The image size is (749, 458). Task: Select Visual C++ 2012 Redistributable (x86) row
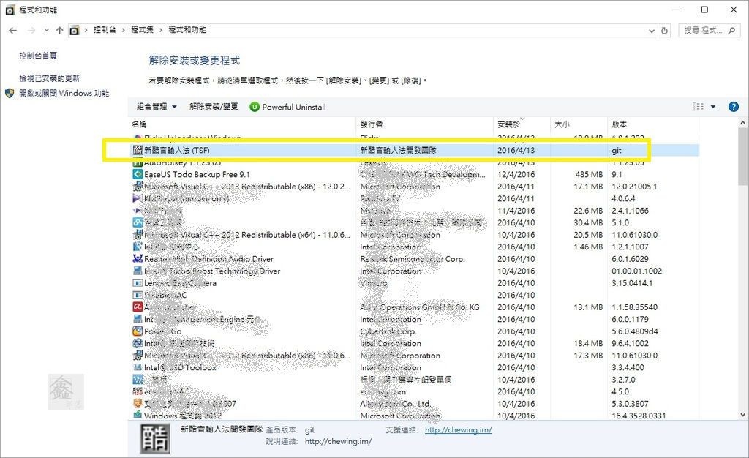pyautogui.click(x=414, y=356)
